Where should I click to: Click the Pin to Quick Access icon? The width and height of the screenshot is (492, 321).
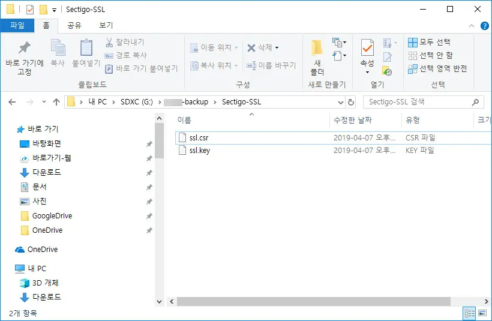25,48
